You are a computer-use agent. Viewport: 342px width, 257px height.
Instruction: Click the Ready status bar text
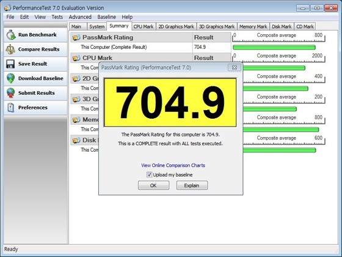[11, 249]
